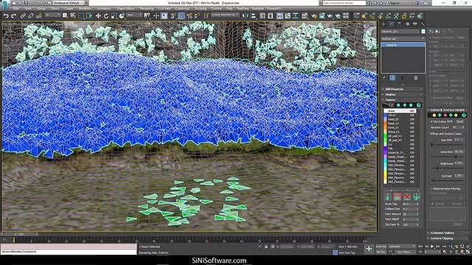Select the Select and Link tool

coord(23,16)
